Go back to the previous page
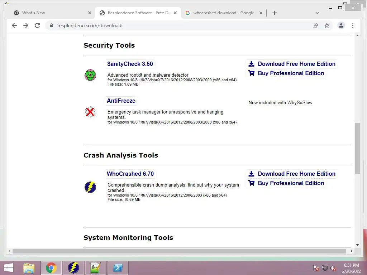Image resolution: width=367 pixels, height=275 pixels. (x=14, y=25)
